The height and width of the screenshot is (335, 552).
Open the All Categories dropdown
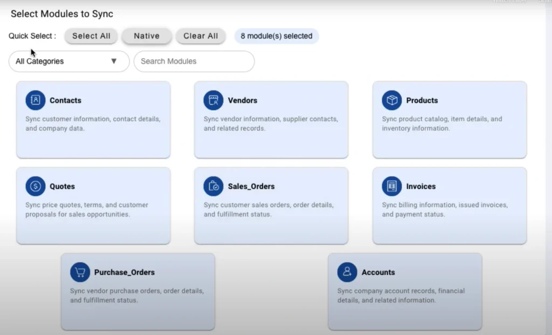pos(68,61)
